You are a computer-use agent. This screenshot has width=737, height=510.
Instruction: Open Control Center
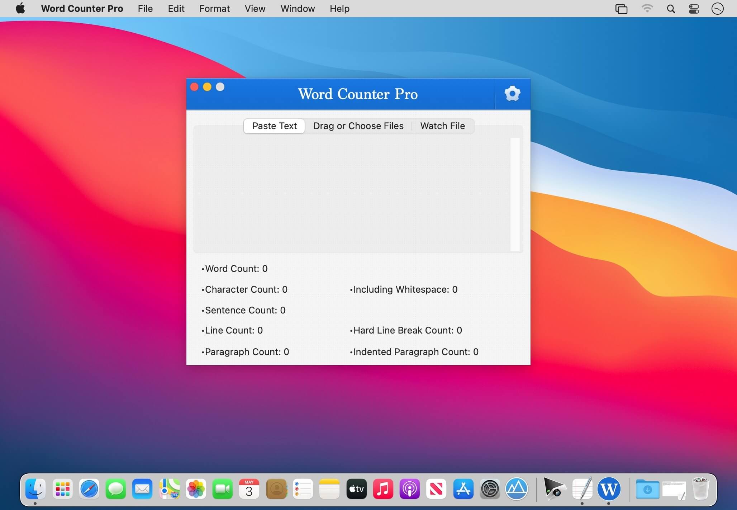(694, 9)
